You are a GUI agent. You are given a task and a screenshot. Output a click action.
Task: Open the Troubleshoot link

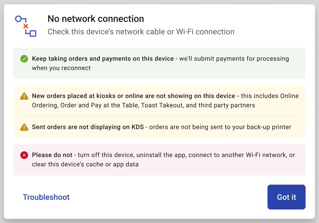46,197
